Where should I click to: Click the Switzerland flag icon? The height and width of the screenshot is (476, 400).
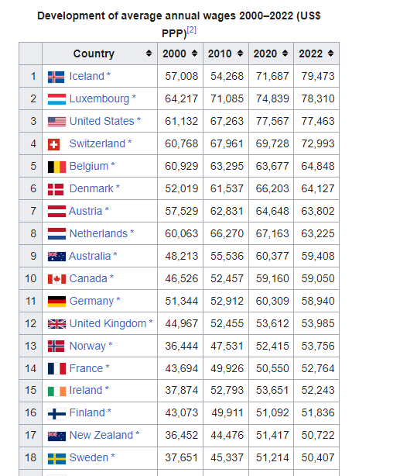(x=53, y=144)
